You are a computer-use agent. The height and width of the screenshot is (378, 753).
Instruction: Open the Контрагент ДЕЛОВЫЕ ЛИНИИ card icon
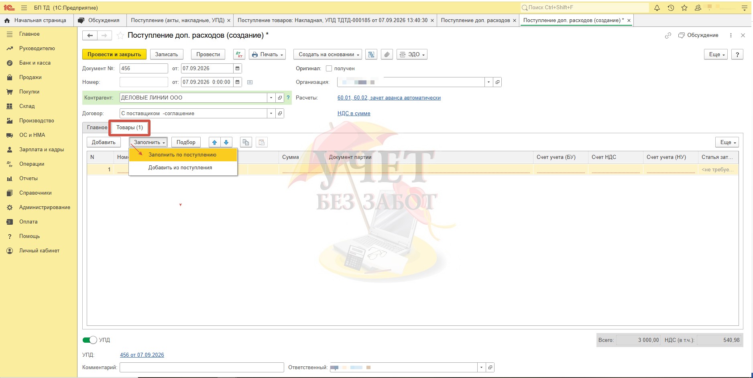(280, 98)
